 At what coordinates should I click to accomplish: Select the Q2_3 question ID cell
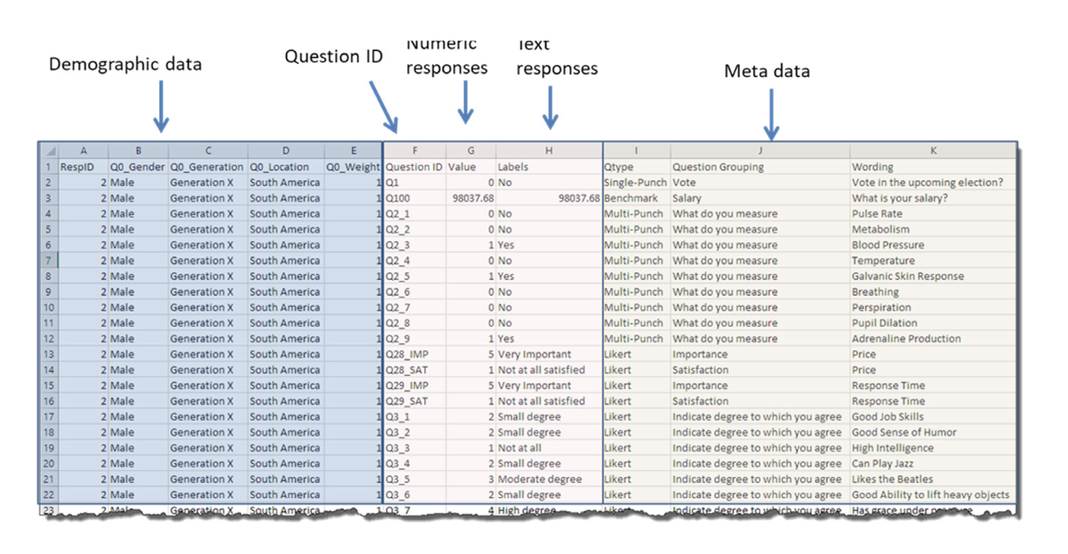point(415,245)
